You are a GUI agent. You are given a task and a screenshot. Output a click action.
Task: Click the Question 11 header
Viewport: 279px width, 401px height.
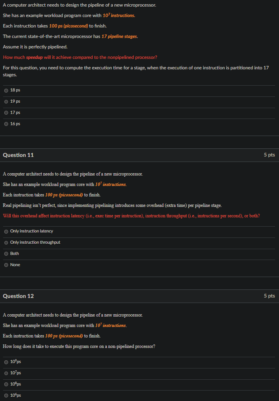point(18,155)
